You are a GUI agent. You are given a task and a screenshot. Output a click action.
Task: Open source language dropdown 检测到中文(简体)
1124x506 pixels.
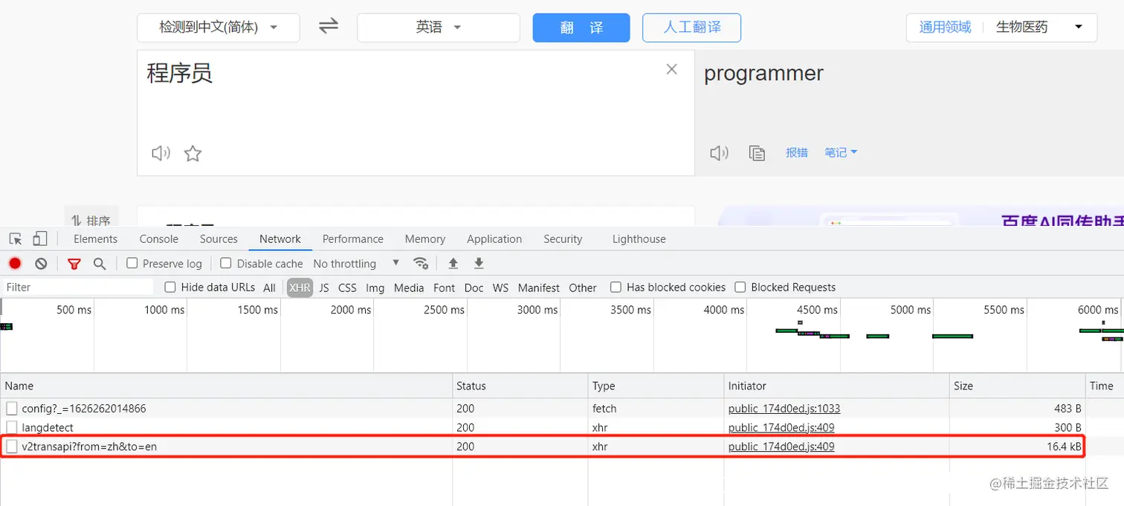click(219, 27)
